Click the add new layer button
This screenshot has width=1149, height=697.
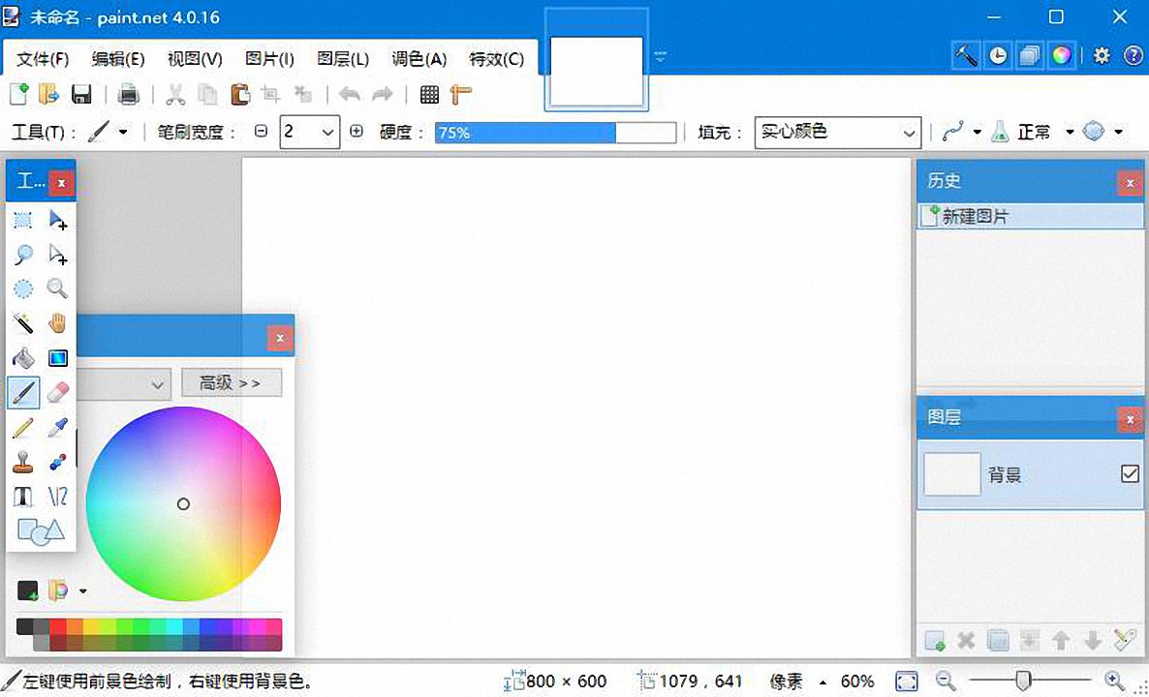point(934,641)
